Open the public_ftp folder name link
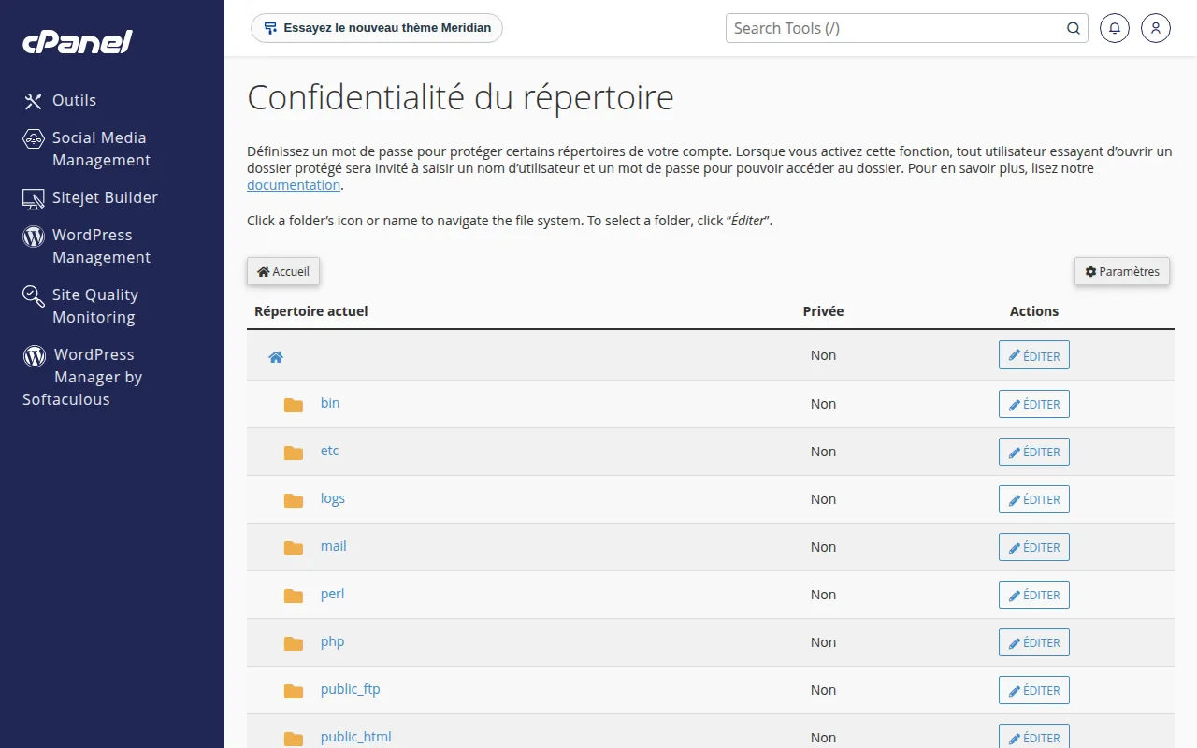 [x=351, y=689]
